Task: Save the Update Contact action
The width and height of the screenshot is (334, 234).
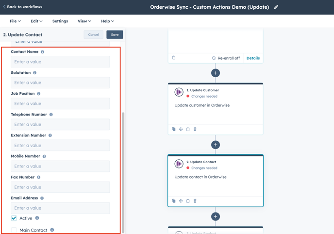Action: coord(115,34)
